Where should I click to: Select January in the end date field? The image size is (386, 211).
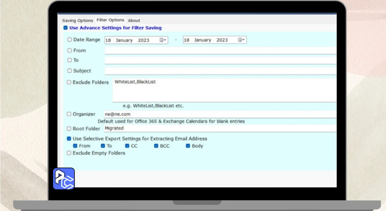click(203, 40)
